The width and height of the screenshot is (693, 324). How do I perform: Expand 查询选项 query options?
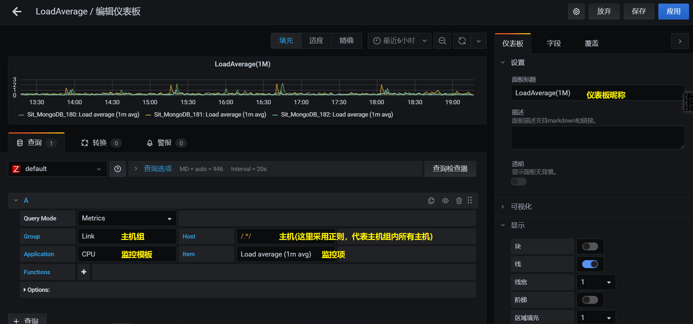coord(157,169)
